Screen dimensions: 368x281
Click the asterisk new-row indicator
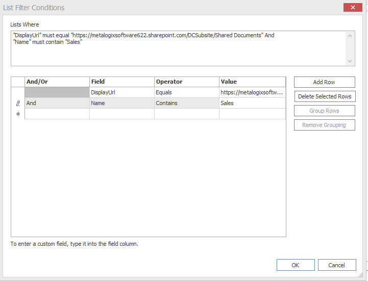tap(18, 114)
